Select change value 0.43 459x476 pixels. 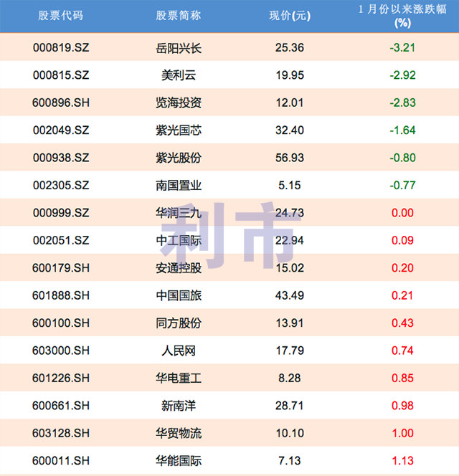click(x=402, y=323)
